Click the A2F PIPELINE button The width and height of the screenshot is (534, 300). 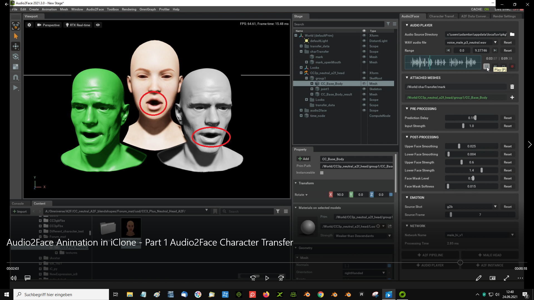point(430,255)
